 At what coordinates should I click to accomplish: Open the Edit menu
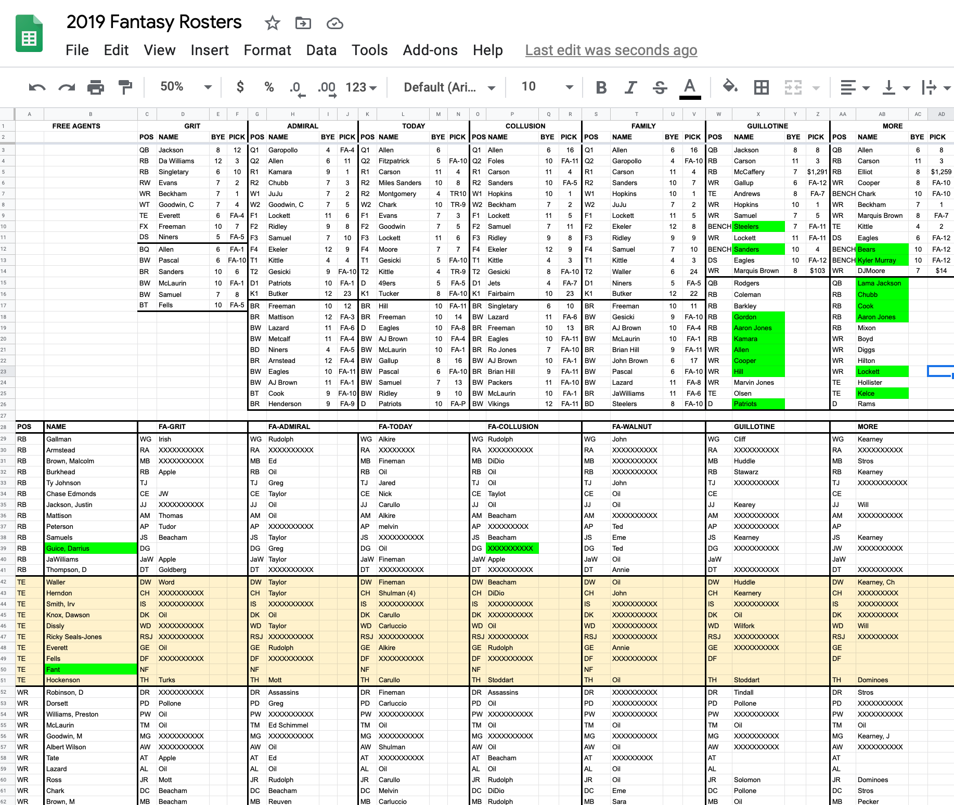pyautogui.click(x=116, y=50)
